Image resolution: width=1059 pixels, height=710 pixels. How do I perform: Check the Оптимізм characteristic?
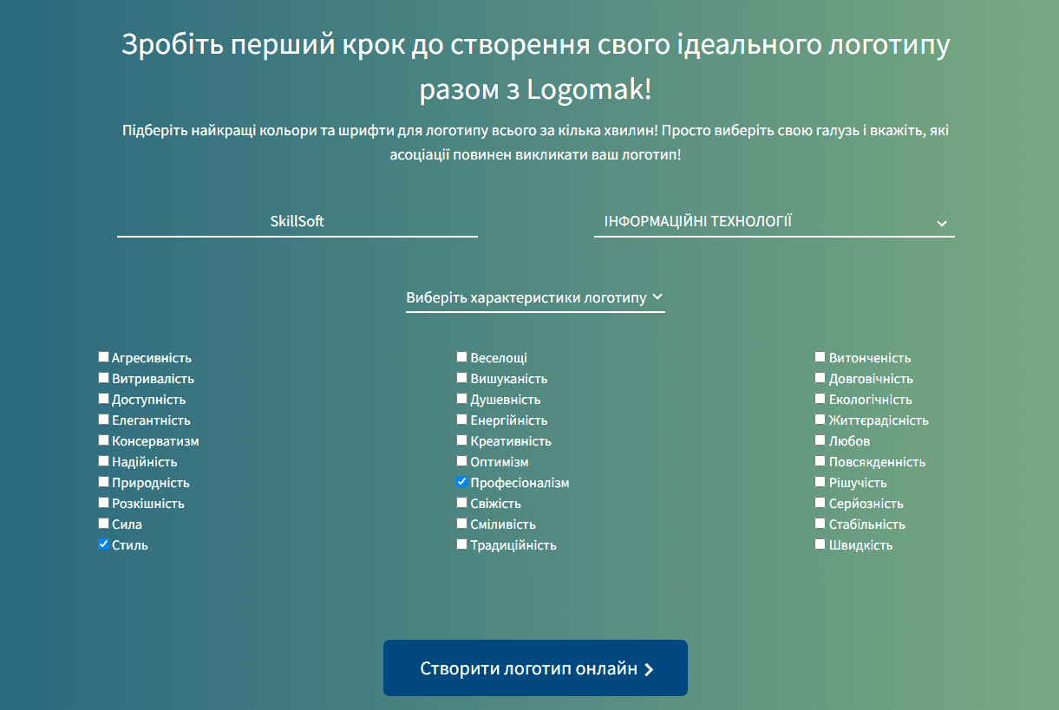point(461,461)
